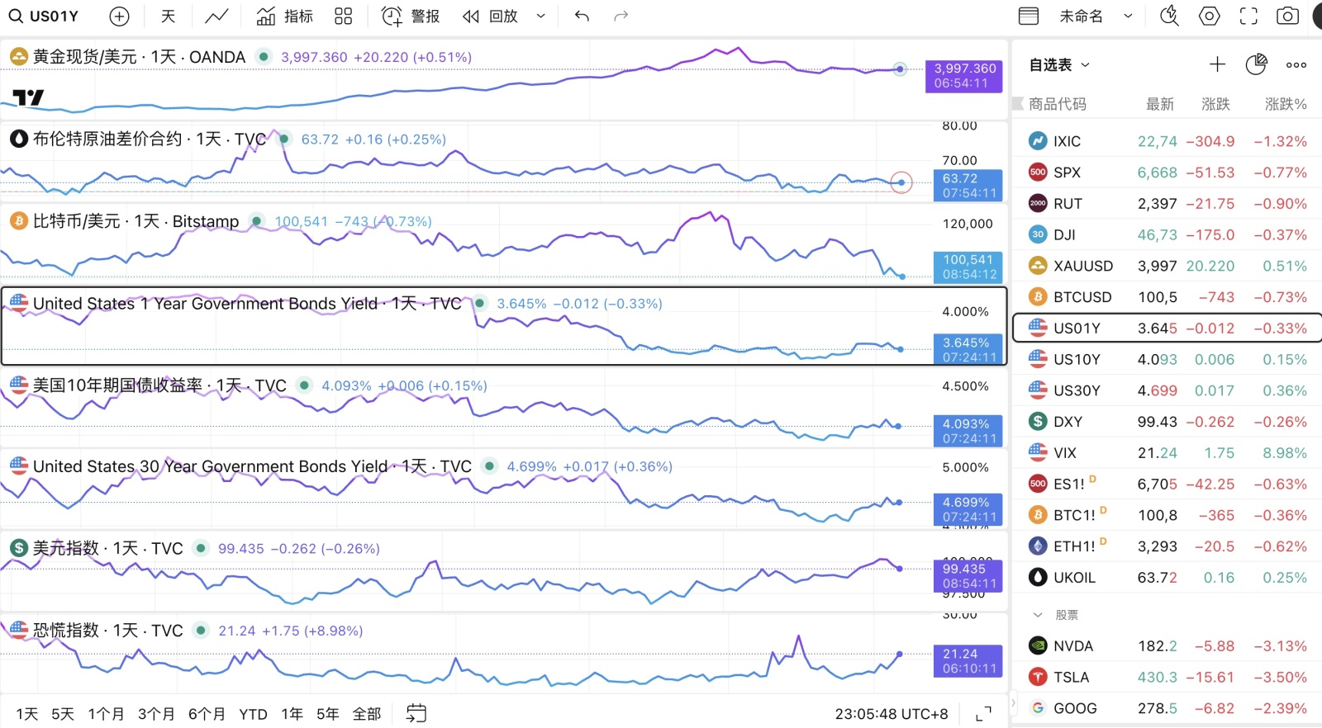Set time range to 6个月

[x=207, y=714]
